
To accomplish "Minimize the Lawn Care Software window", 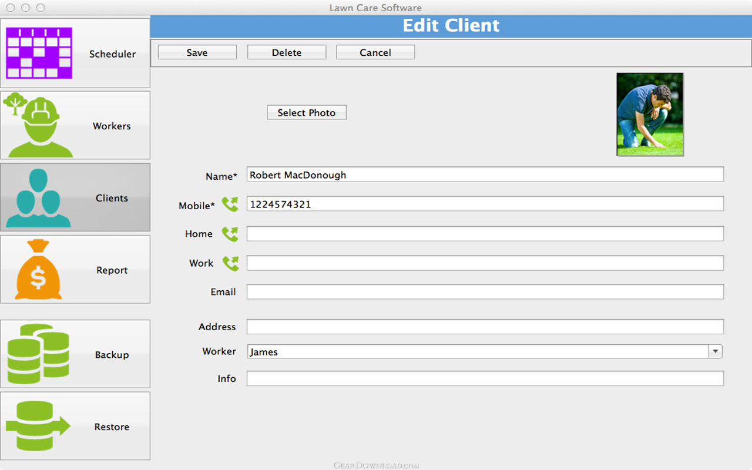I will [x=25, y=8].
